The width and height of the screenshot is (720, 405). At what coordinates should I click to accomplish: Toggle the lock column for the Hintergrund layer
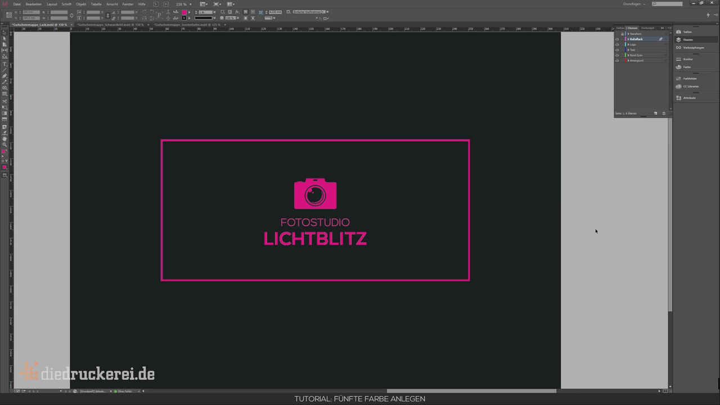[623, 61]
